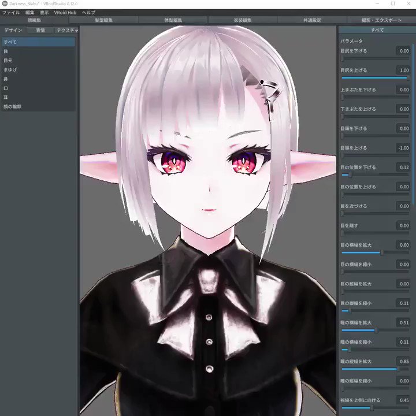Click the 目を離す value field
Screen dimensions: 416x416
point(403,225)
